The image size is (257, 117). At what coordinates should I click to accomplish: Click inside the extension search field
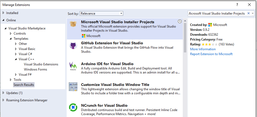pyautogui.click(x=217, y=13)
